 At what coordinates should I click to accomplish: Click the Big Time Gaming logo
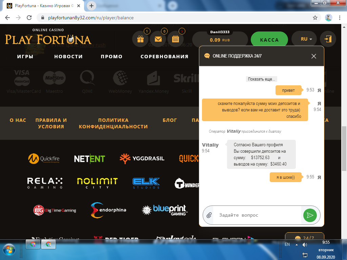[x=55, y=210]
